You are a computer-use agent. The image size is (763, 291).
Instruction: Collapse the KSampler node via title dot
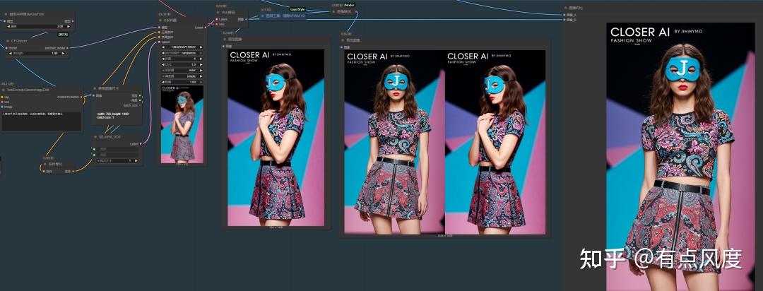pos(162,20)
